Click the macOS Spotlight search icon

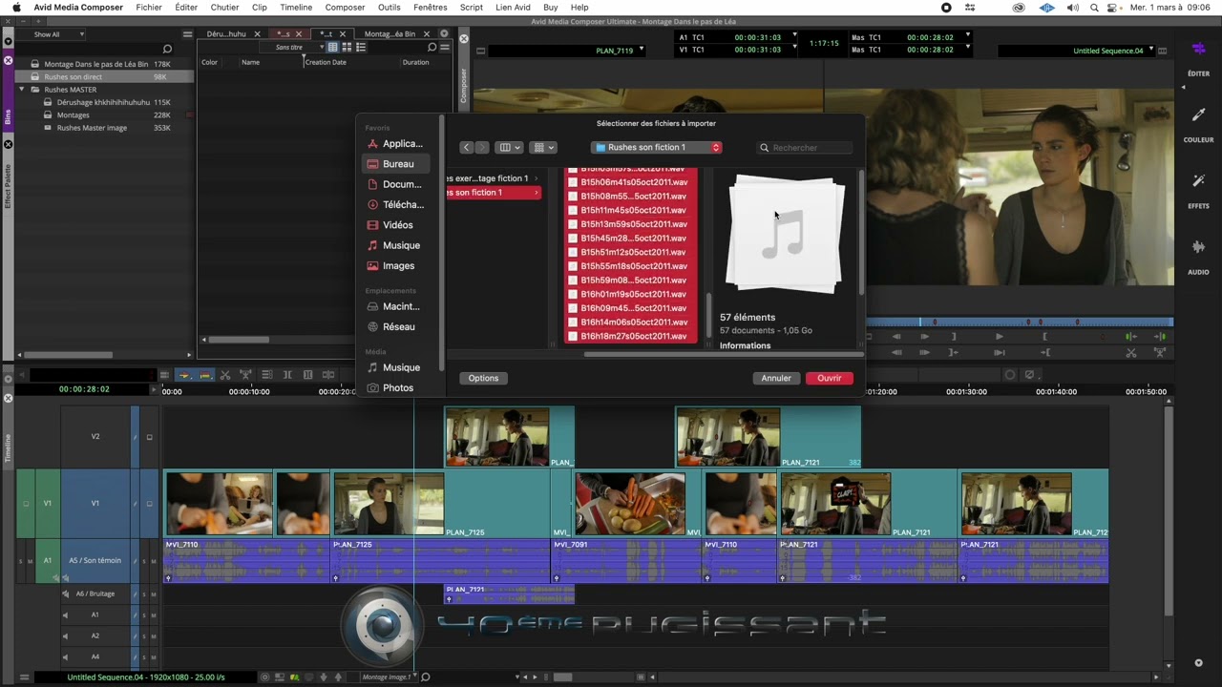coord(1094,7)
